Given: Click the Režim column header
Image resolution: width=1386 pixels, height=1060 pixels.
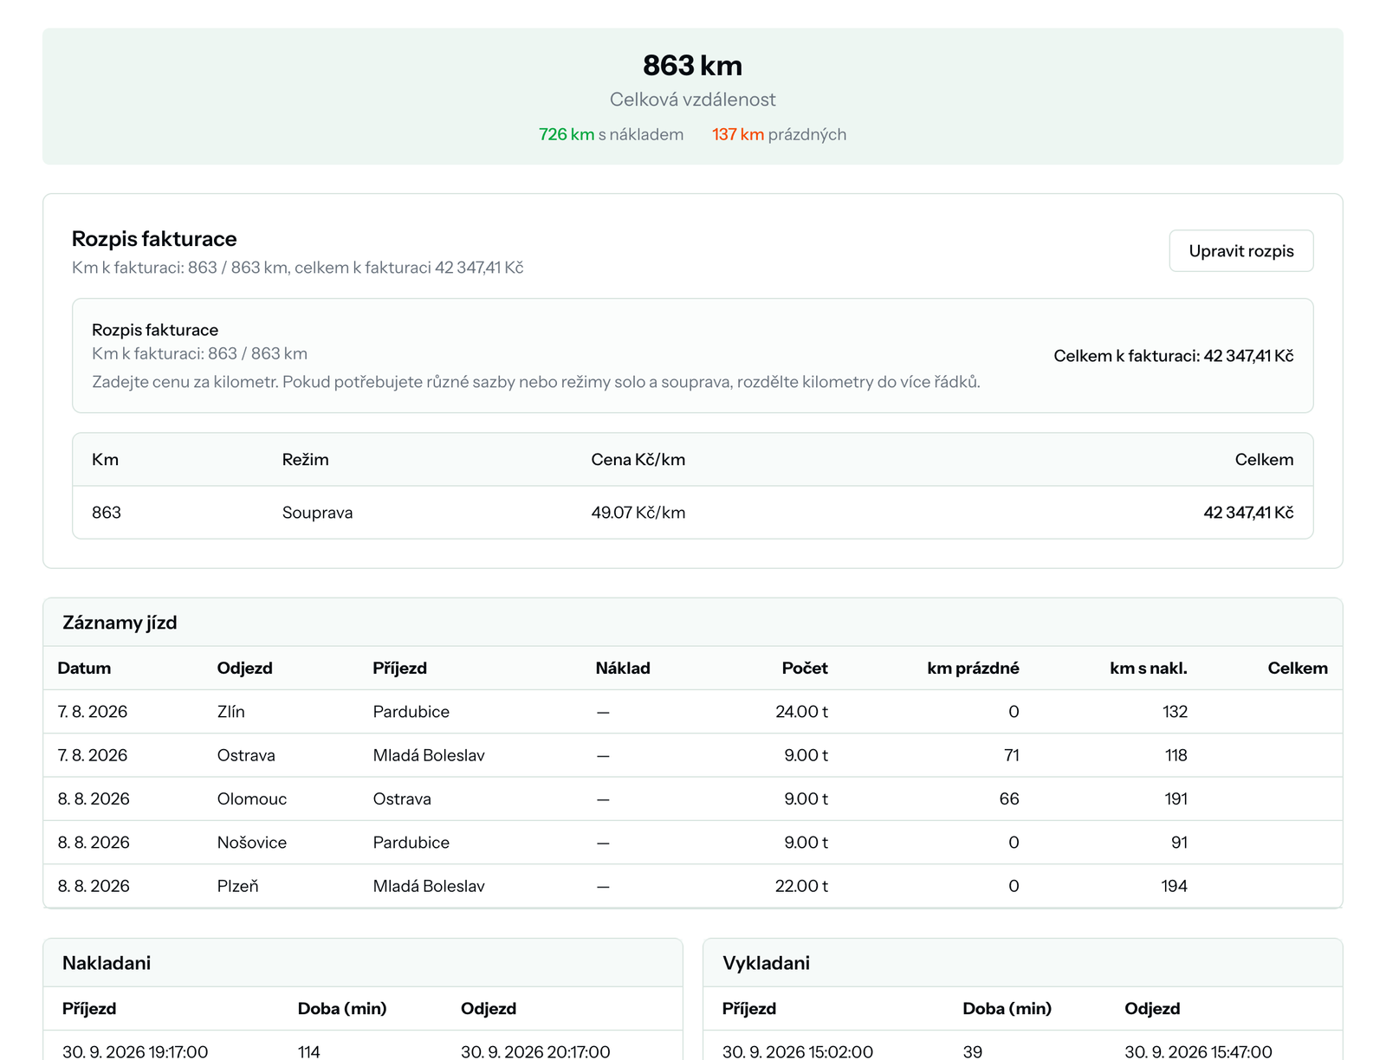Looking at the screenshot, I should tap(305, 460).
